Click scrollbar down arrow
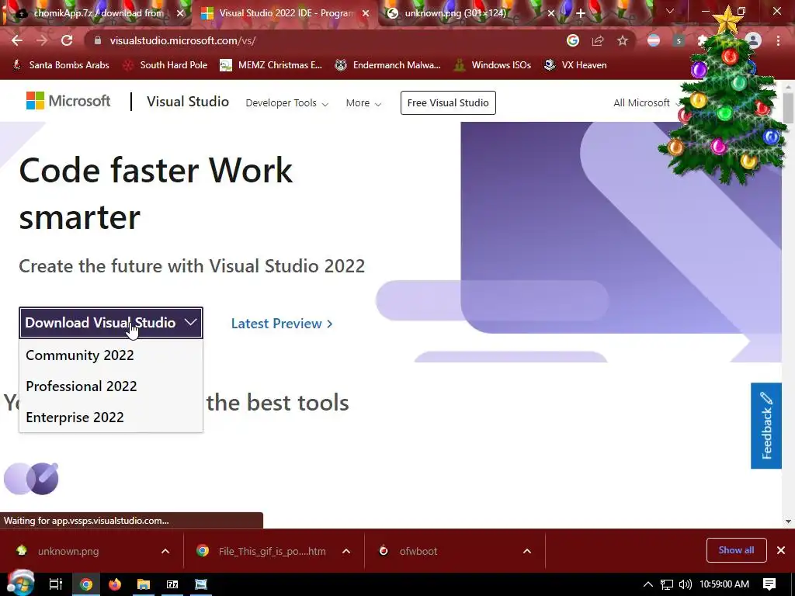The width and height of the screenshot is (795, 596). pos(788,521)
